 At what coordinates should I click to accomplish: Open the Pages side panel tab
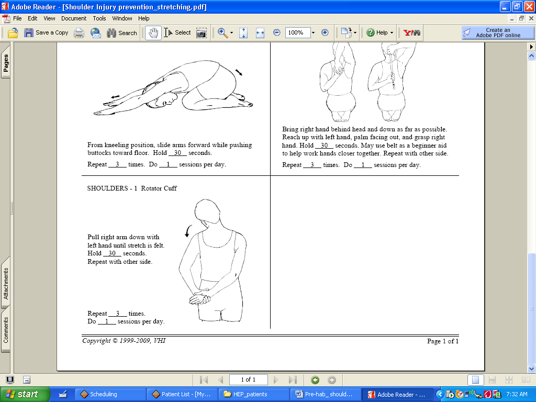(6, 64)
